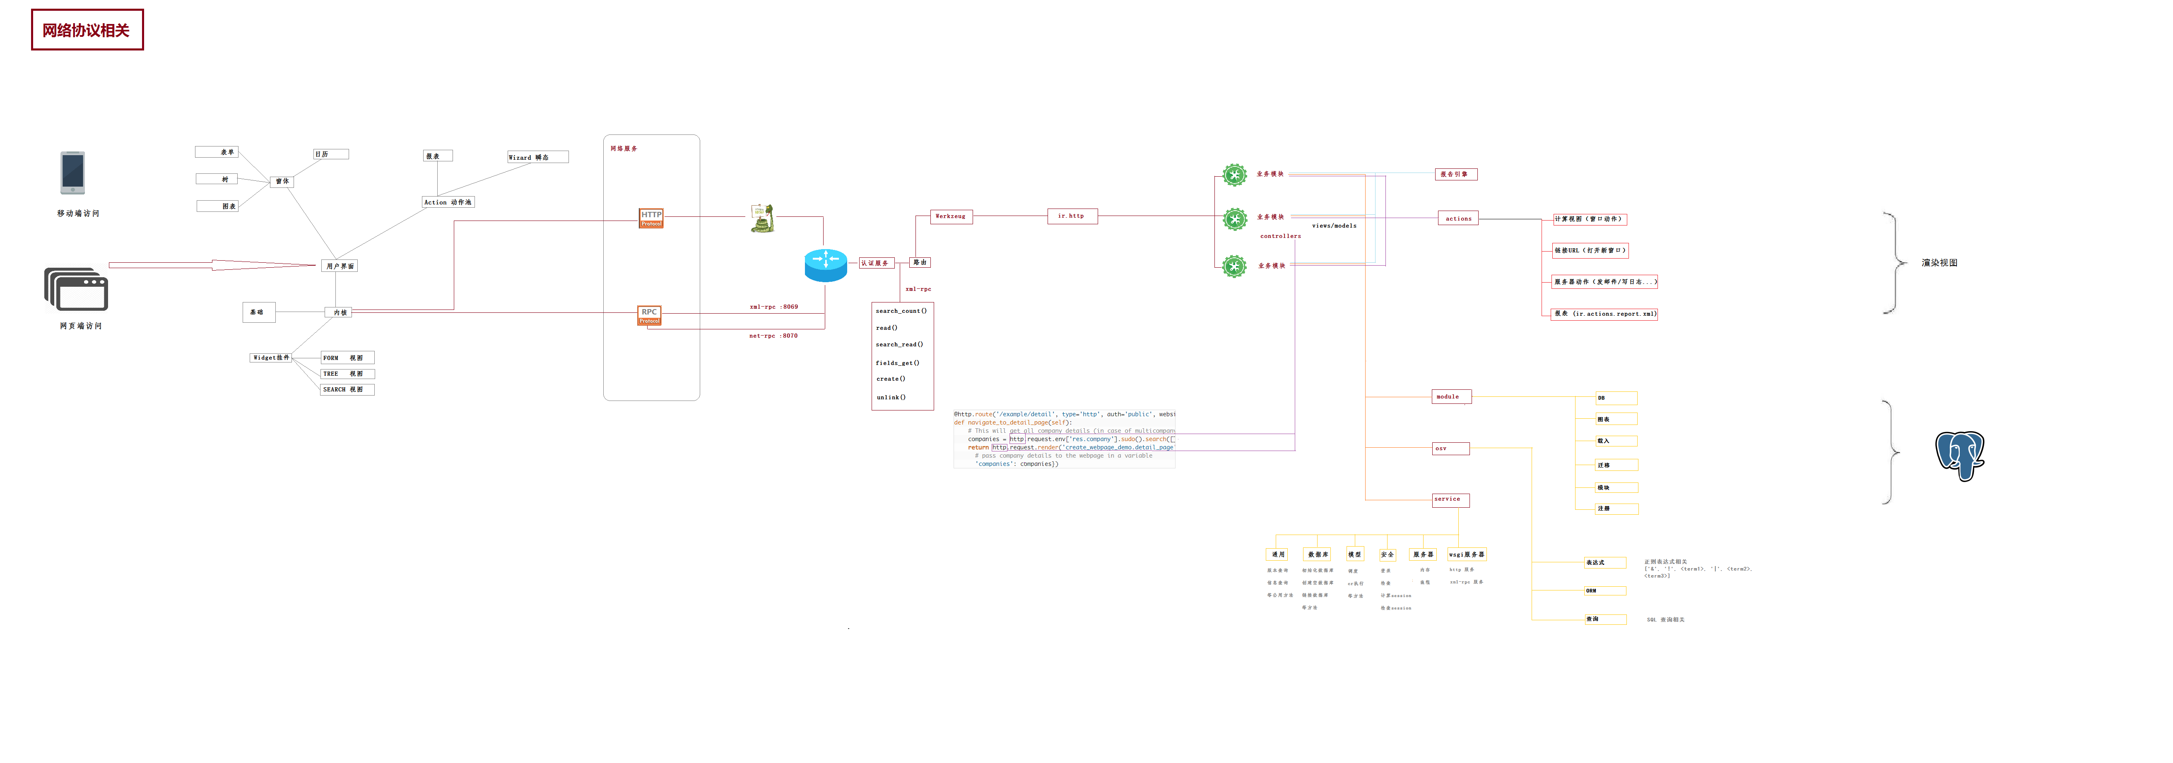The height and width of the screenshot is (763, 2173).
Task: Click the 网络服务 container label
Action: [624, 149]
